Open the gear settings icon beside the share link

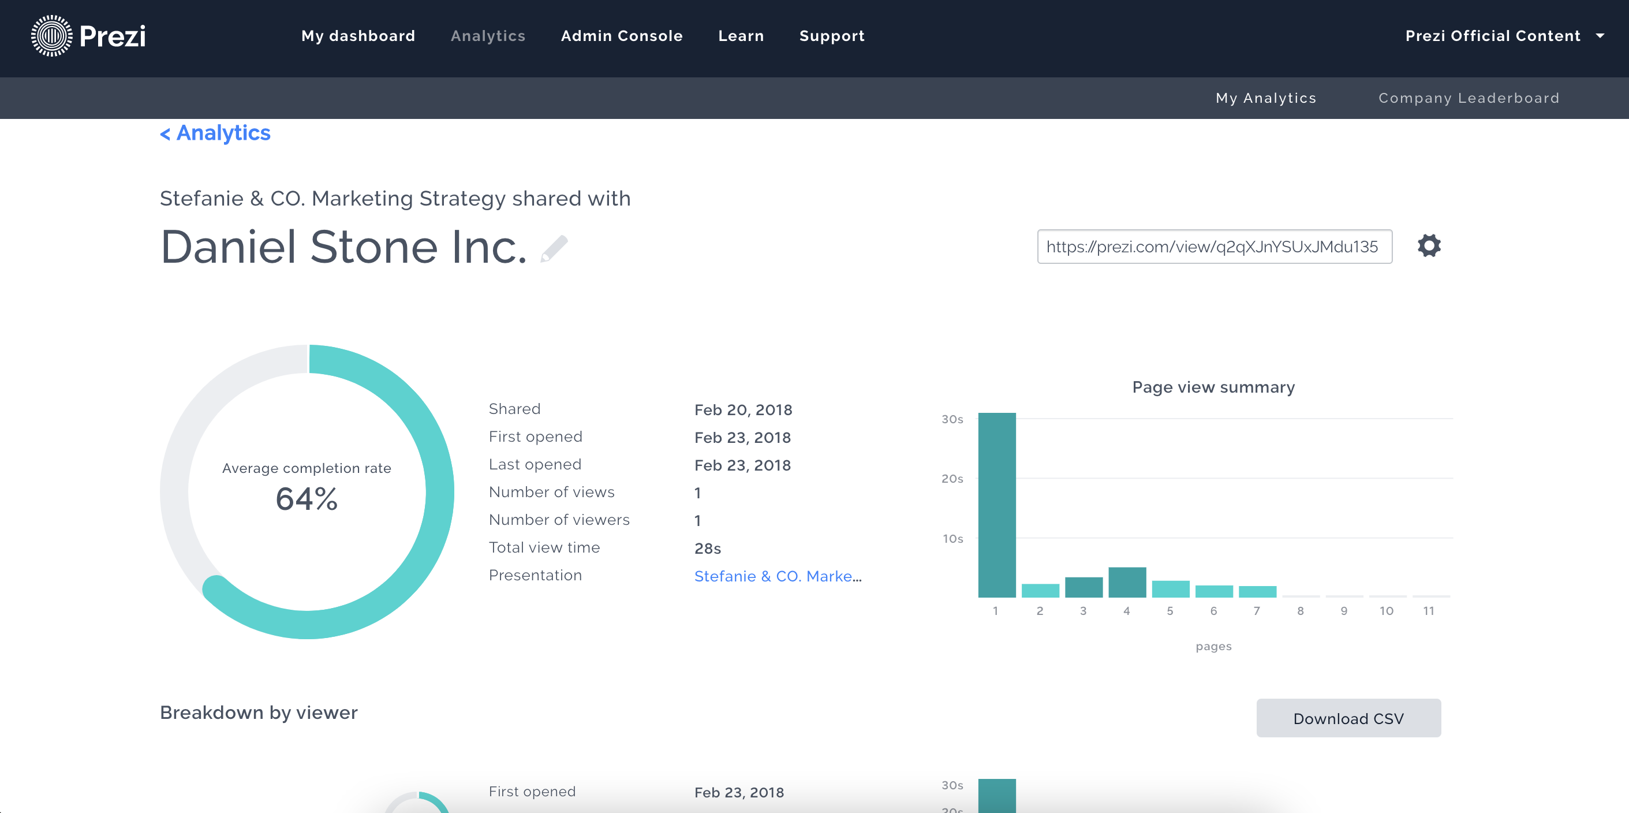pyautogui.click(x=1429, y=245)
